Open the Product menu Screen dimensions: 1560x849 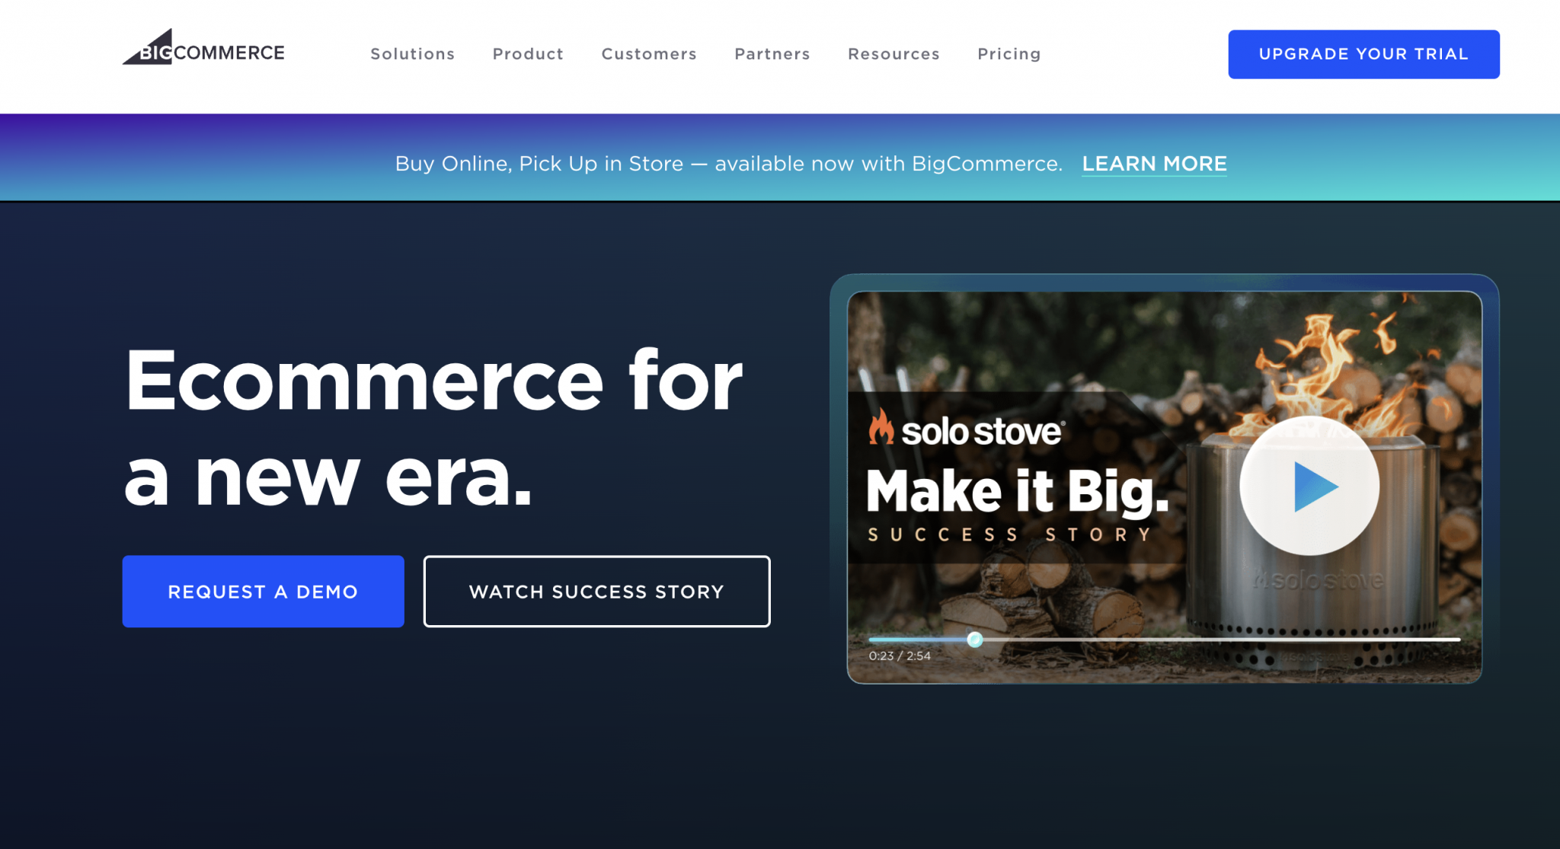point(528,54)
